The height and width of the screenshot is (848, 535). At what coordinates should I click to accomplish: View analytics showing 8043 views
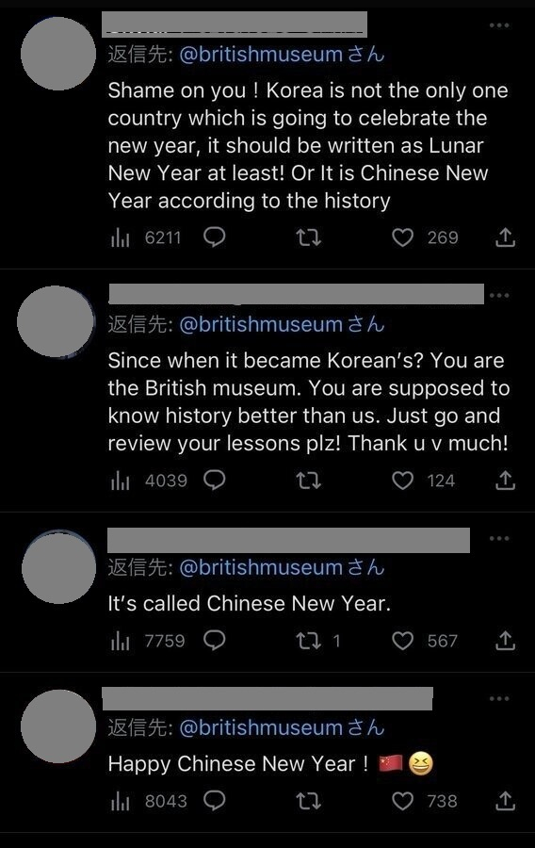(148, 801)
